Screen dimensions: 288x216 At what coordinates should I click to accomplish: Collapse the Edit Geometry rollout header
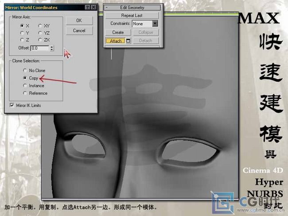pyautogui.click(x=132, y=8)
